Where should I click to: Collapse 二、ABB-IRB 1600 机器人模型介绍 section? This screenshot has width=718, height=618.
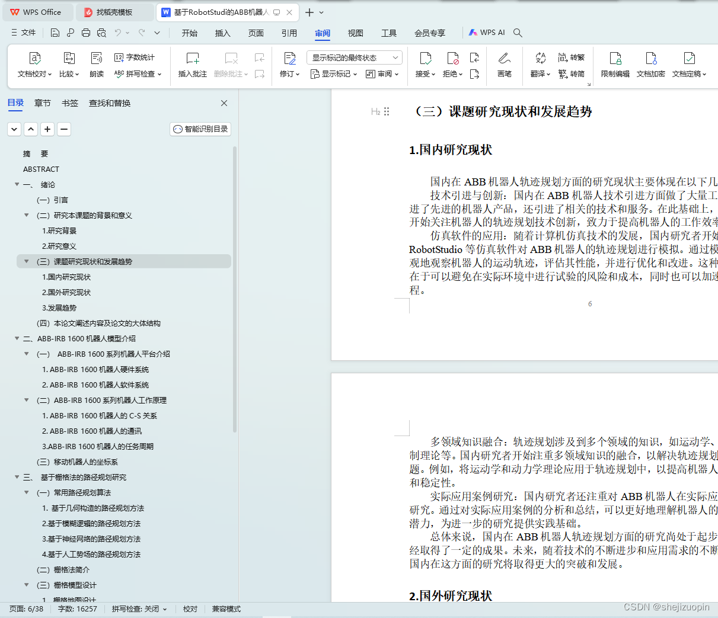(17, 338)
